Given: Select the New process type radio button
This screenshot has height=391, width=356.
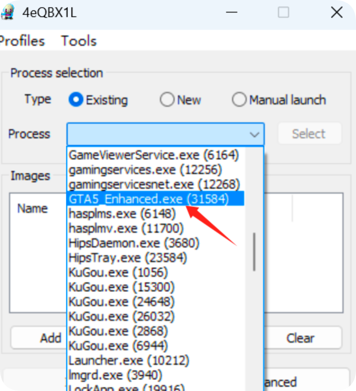Looking at the screenshot, I should (x=167, y=100).
